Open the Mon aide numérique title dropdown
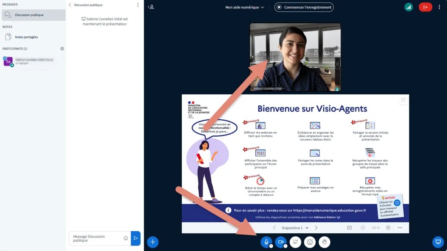 click(244, 7)
